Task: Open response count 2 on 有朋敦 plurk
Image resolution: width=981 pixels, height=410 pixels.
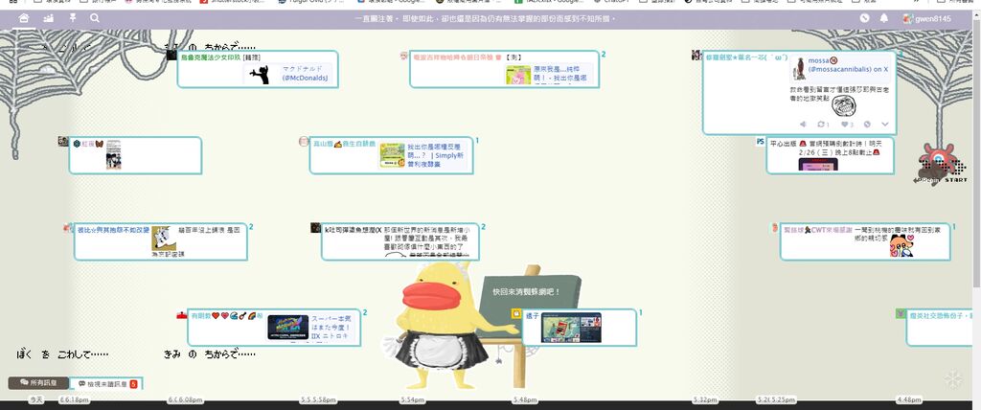Action: click(365, 312)
